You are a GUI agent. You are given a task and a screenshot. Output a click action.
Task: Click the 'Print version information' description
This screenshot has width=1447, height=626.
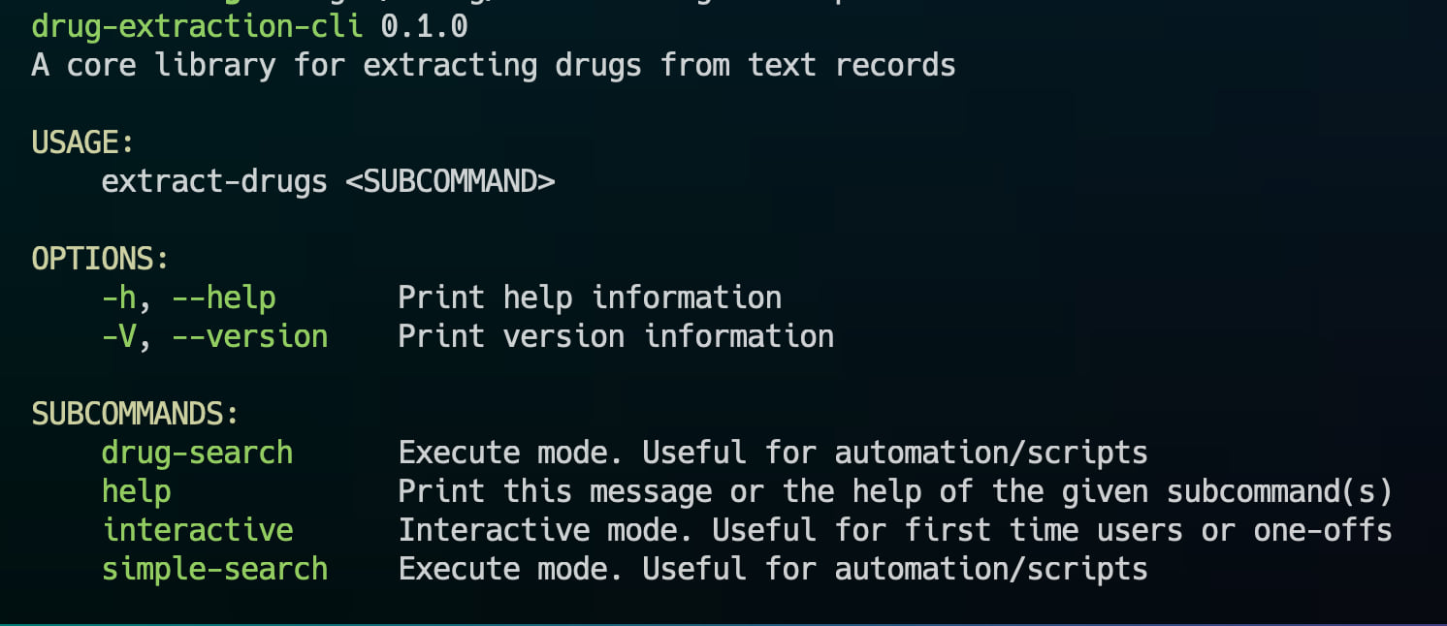[616, 336]
